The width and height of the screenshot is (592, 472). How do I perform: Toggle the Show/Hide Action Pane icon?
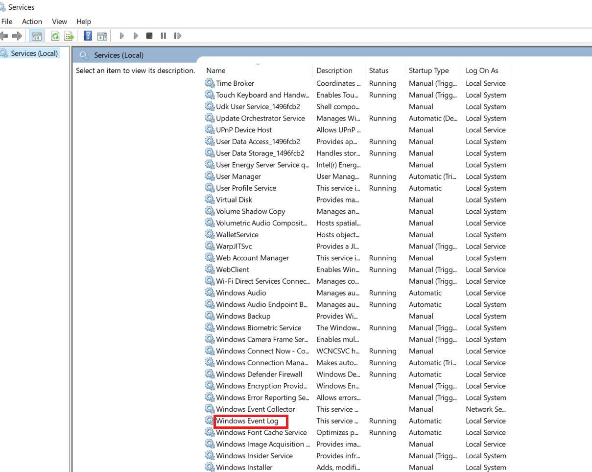102,36
